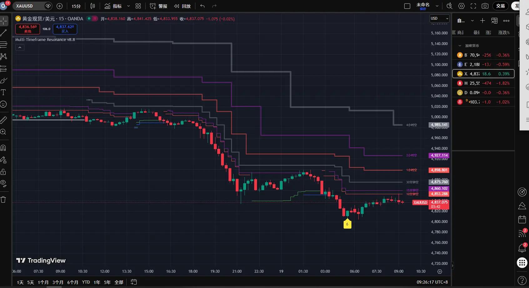Select the 1天 date range
Screen dimensions: 529x288
[x=20, y=282]
